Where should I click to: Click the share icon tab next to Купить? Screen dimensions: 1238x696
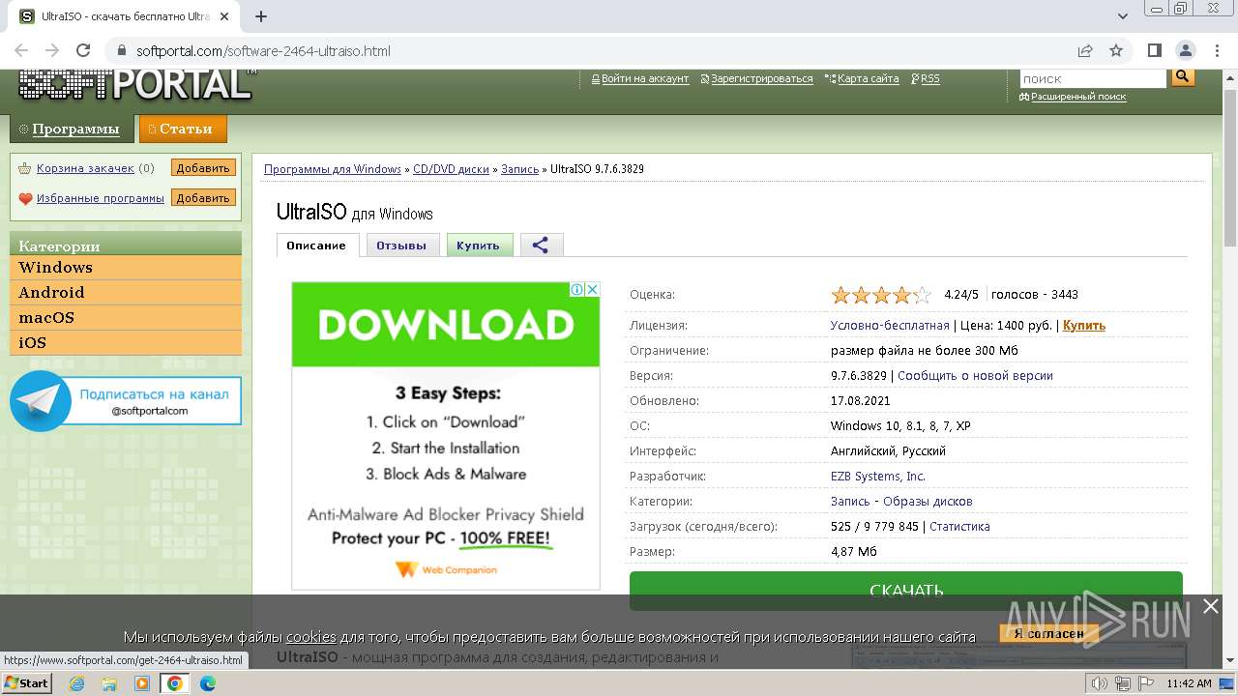pos(541,246)
